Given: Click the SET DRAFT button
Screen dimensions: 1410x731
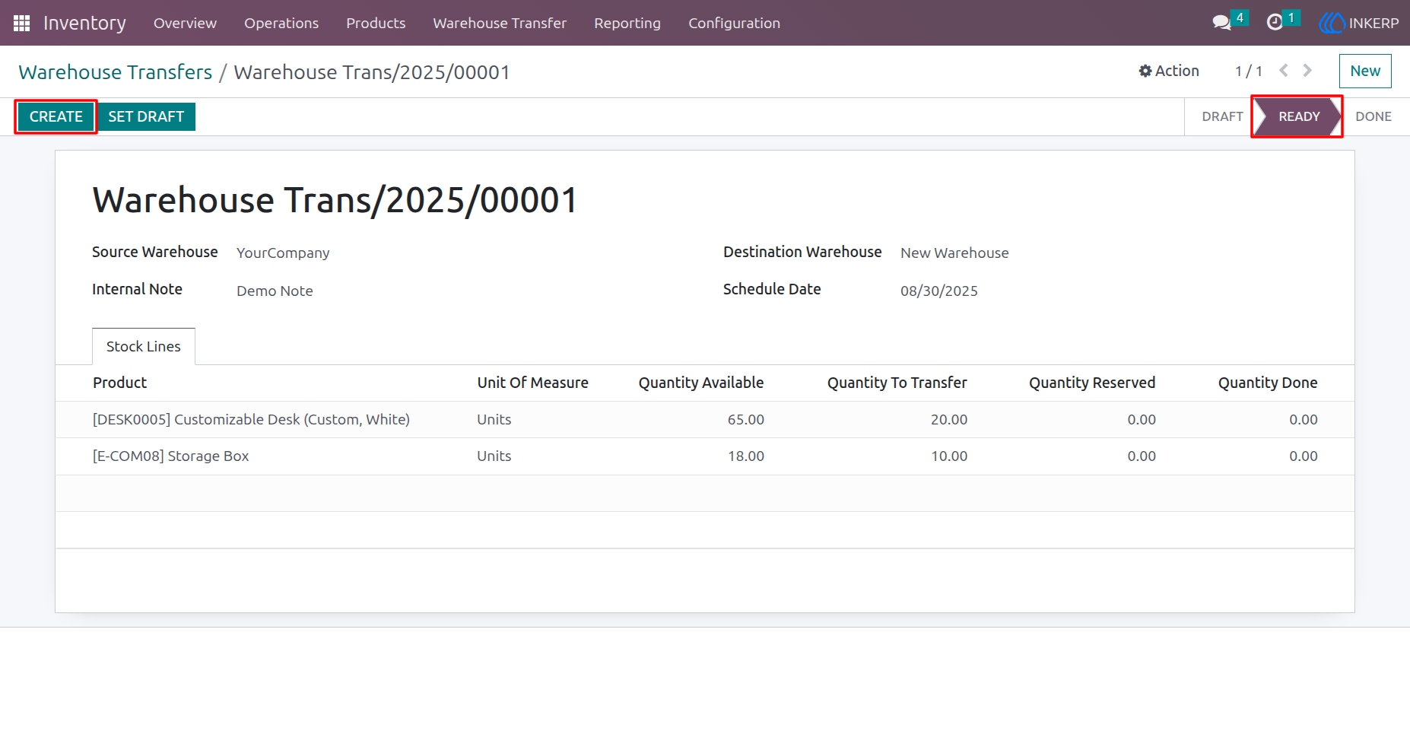Looking at the screenshot, I should [x=146, y=116].
